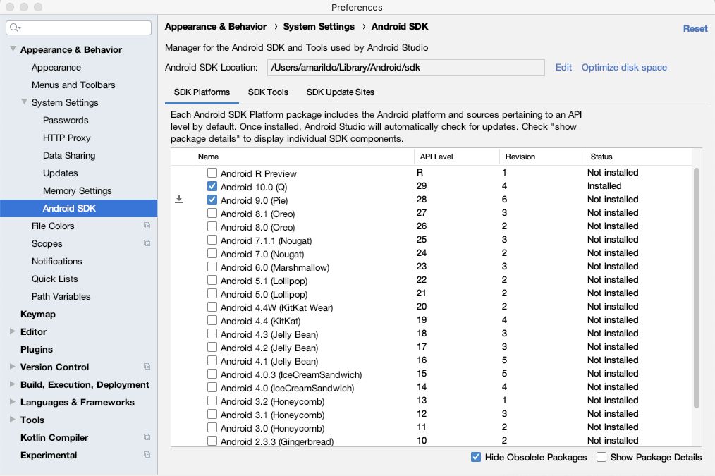The height and width of the screenshot is (476, 715).
Task: Select Updates in System Settings
Action: pos(60,173)
